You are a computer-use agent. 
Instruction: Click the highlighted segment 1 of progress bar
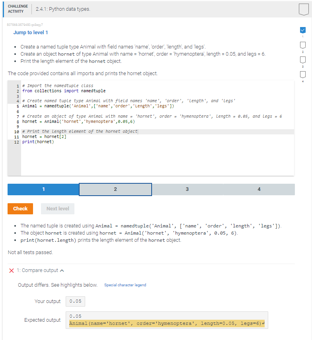pyautogui.click(x=43, y=189)
